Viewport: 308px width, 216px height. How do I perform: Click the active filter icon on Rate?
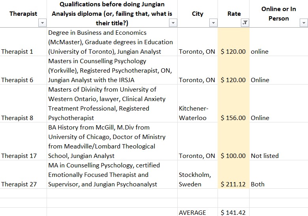click(245, 23)
